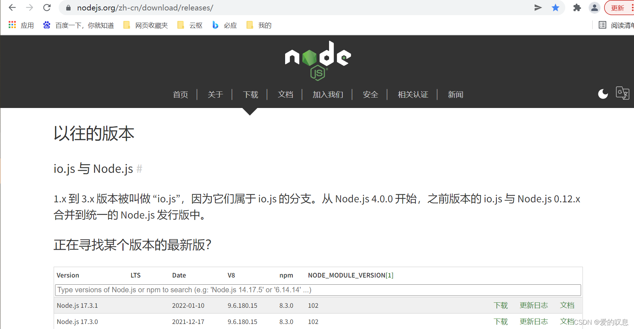
Task: Open 文档 for Node.js 17.3.1
Action: coord(567,306)
